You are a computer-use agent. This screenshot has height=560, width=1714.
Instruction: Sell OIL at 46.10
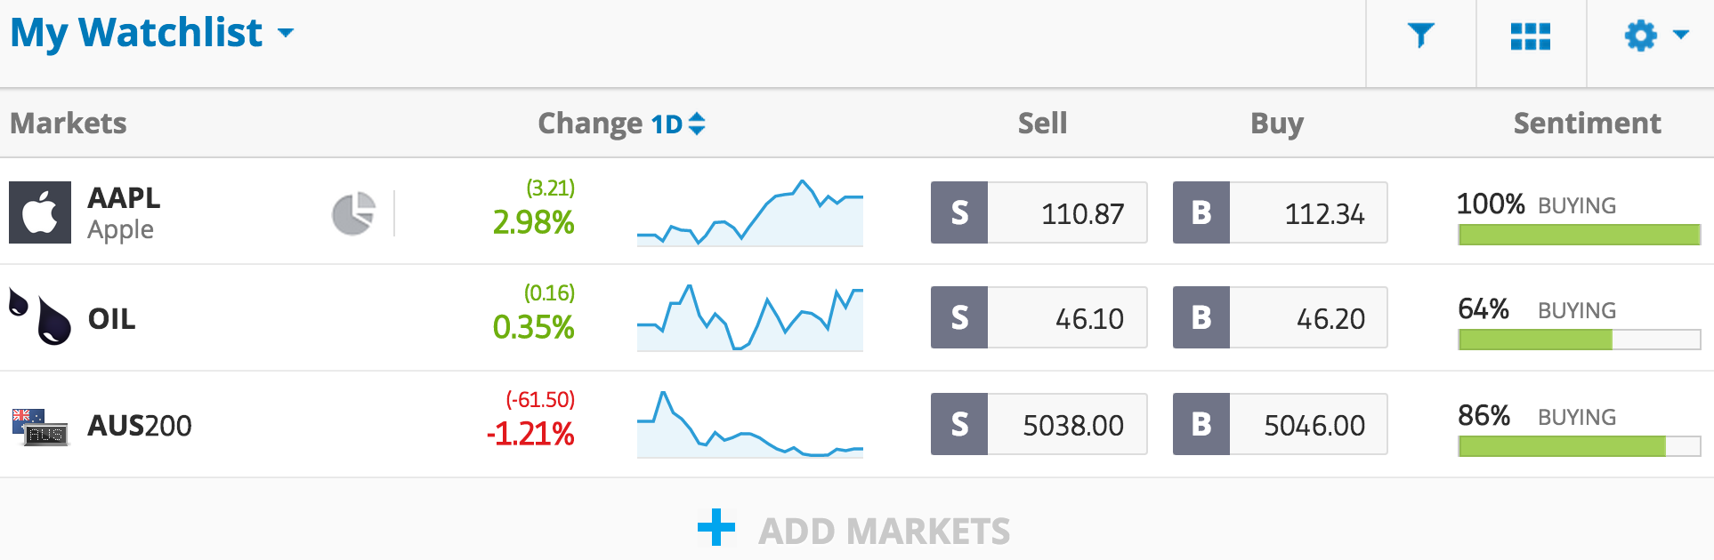point(1039,317)
